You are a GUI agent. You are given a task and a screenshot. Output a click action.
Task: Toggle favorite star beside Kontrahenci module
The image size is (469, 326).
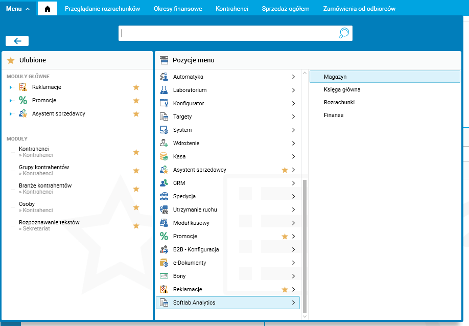click(136, 152)
